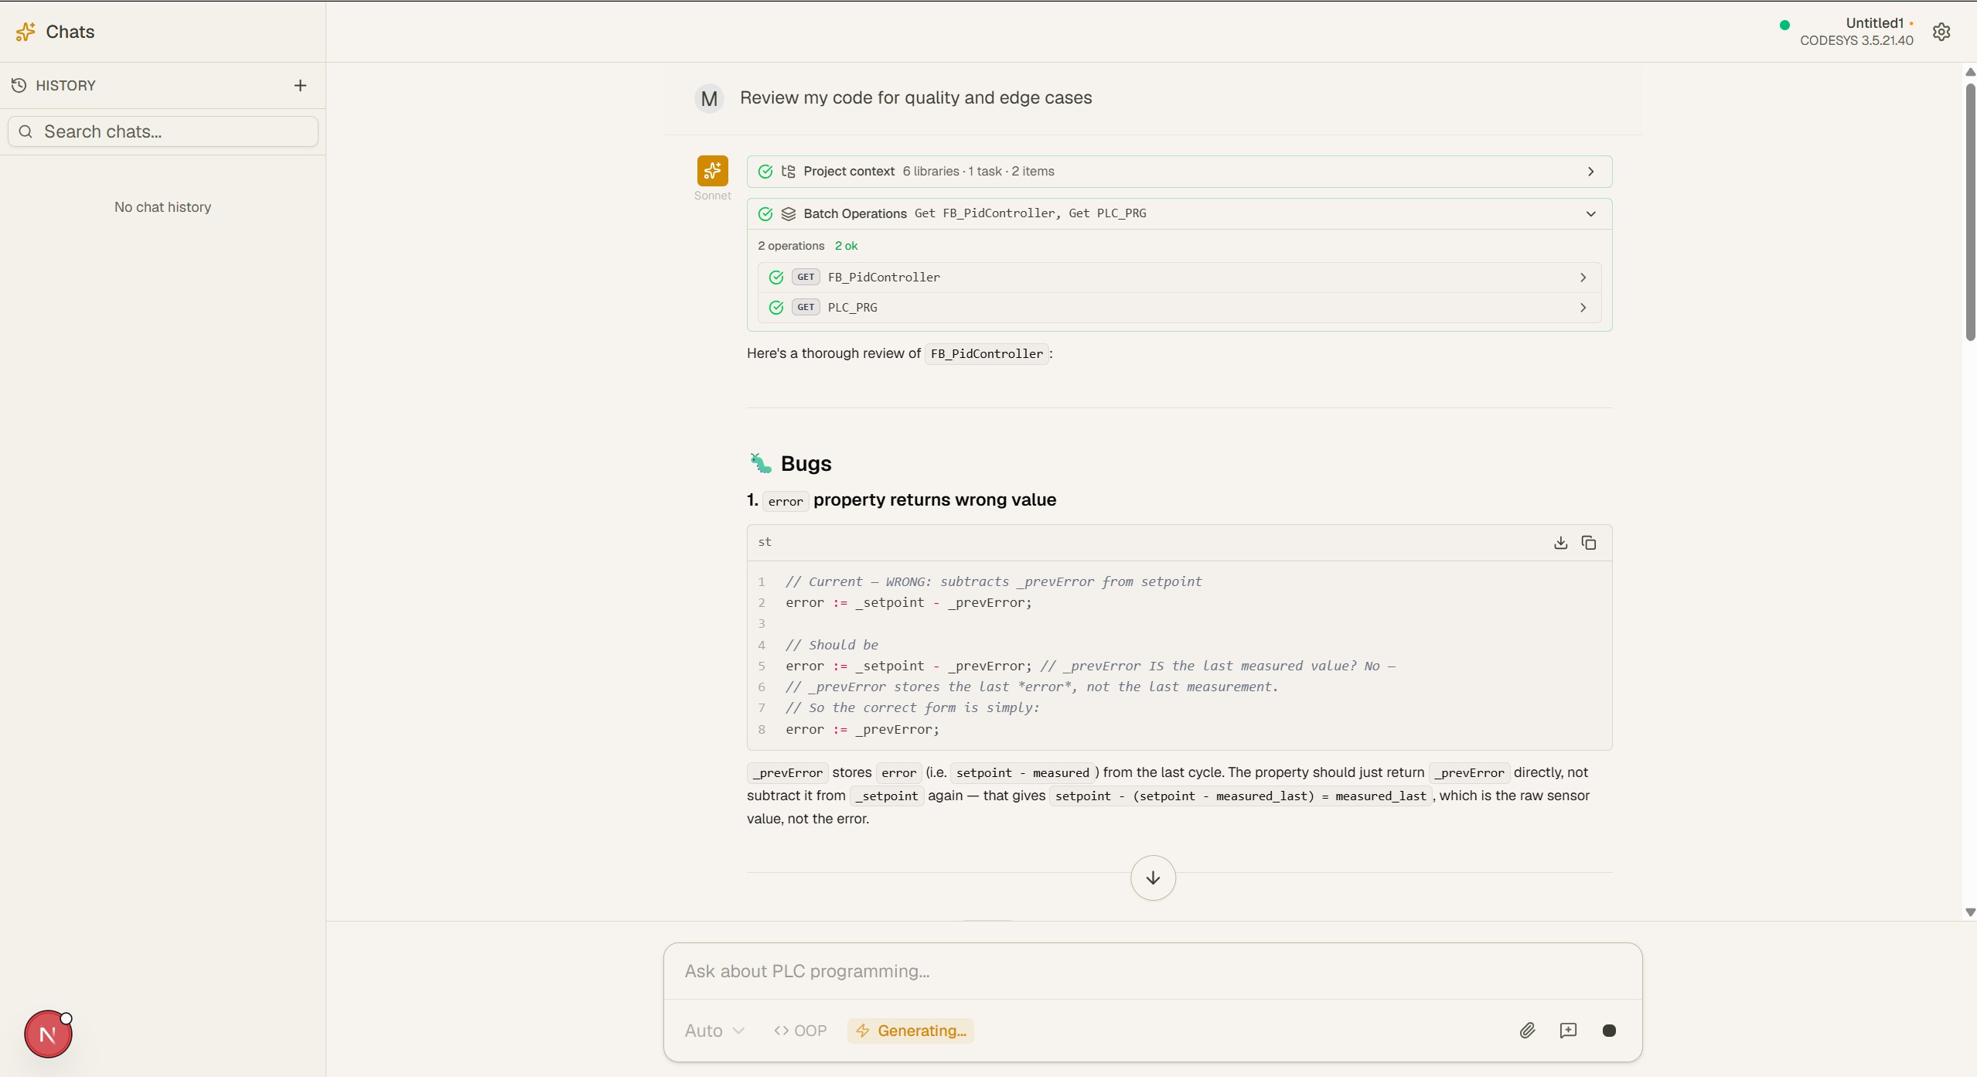Click the GET badge beside FB_PidController

[806, 278]
